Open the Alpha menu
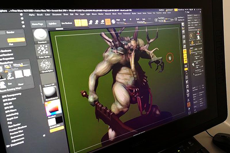The image size is (230, 153). tap(32, 15)
